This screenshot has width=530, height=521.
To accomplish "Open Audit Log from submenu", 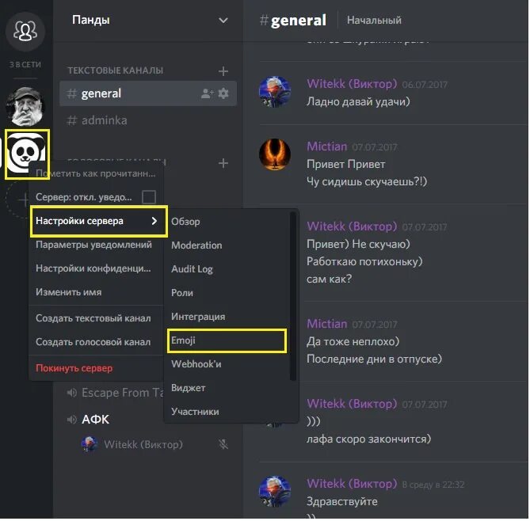I will 192,269.
